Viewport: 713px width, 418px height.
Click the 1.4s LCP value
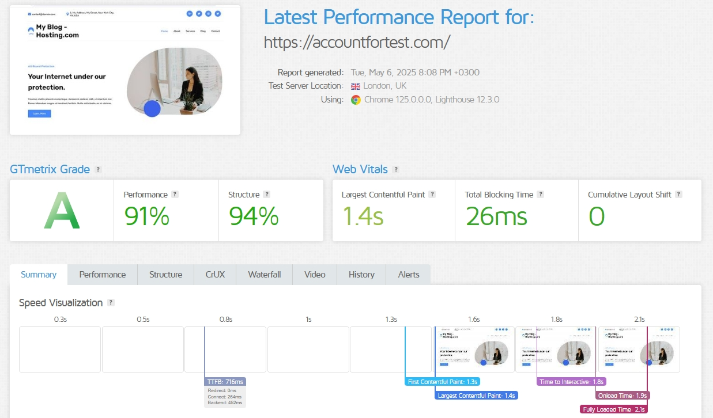(363, 216)
